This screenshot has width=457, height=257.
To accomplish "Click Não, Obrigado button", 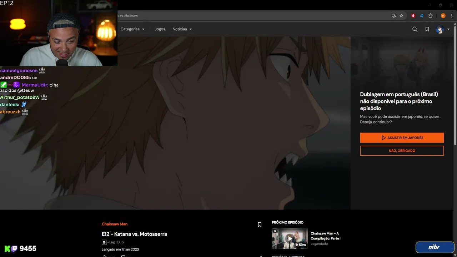I will point(402,151).
